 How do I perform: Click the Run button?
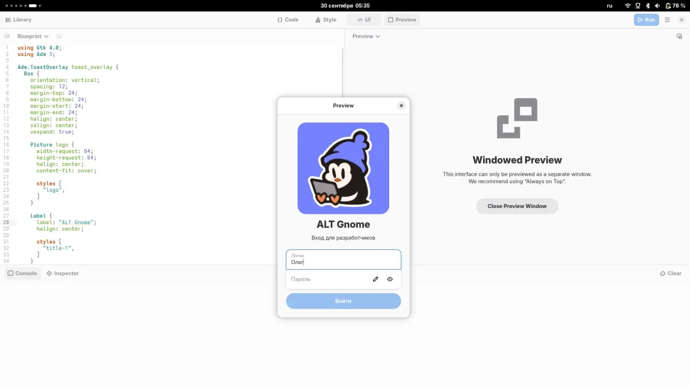[x=646, y=19]
